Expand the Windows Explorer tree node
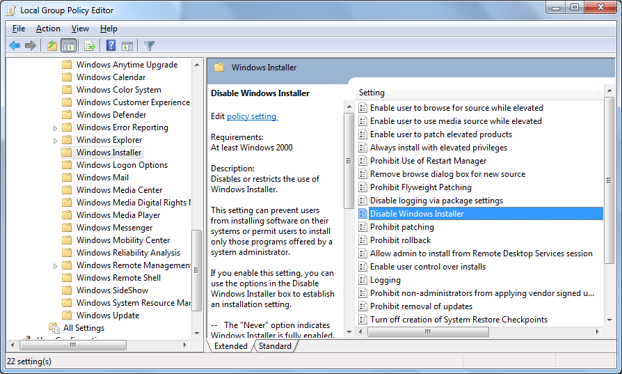Viewport: 622px width, 374px height. (55, 141)
